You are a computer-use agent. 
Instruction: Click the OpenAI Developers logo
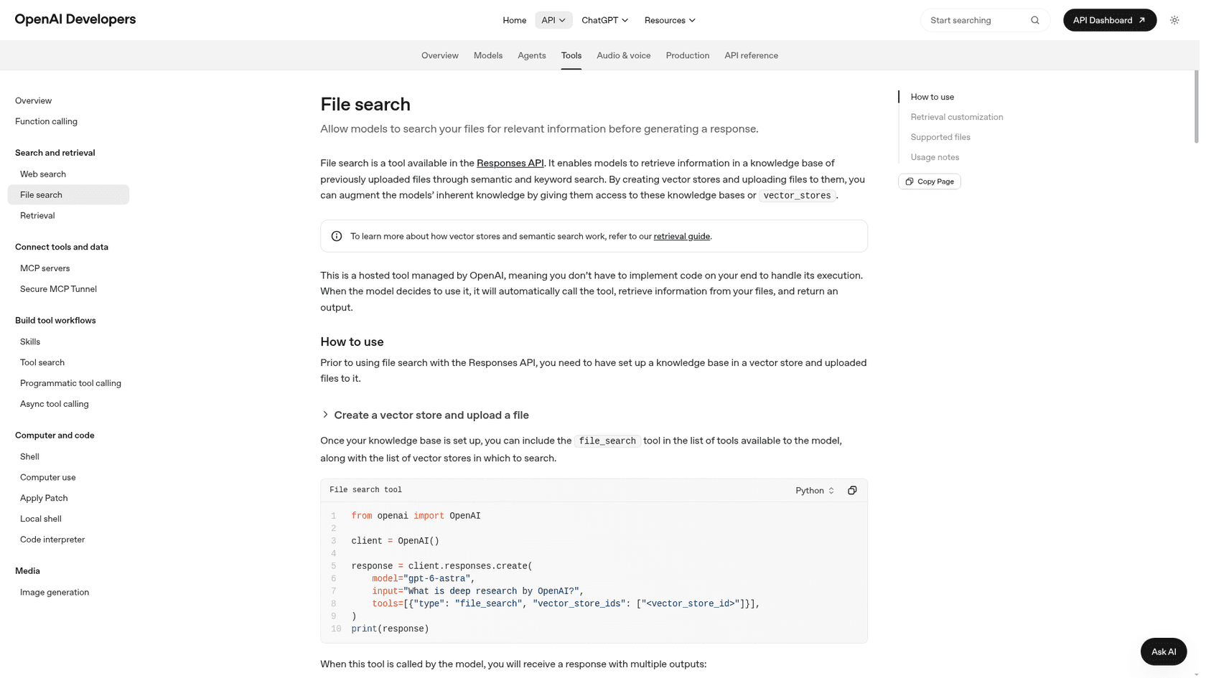pyautogui.click(x=75, y=19)
